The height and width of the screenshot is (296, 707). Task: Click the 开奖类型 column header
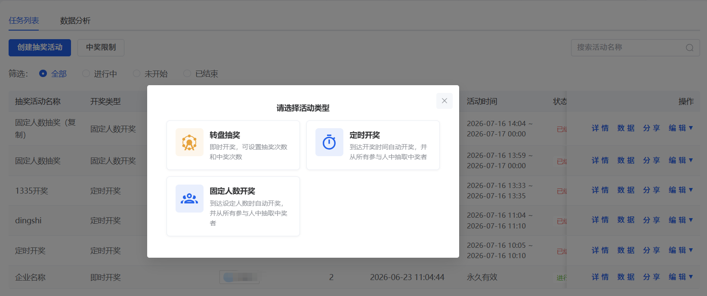click(105, 102)
